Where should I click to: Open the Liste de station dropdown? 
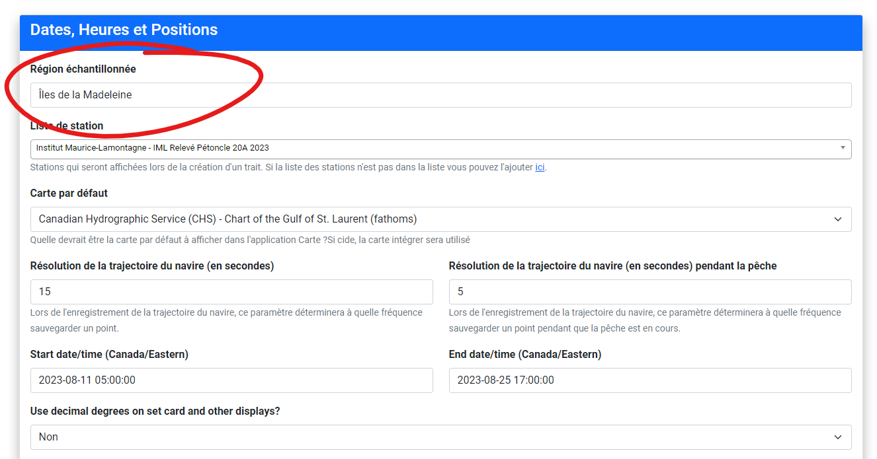coord(437,149)
